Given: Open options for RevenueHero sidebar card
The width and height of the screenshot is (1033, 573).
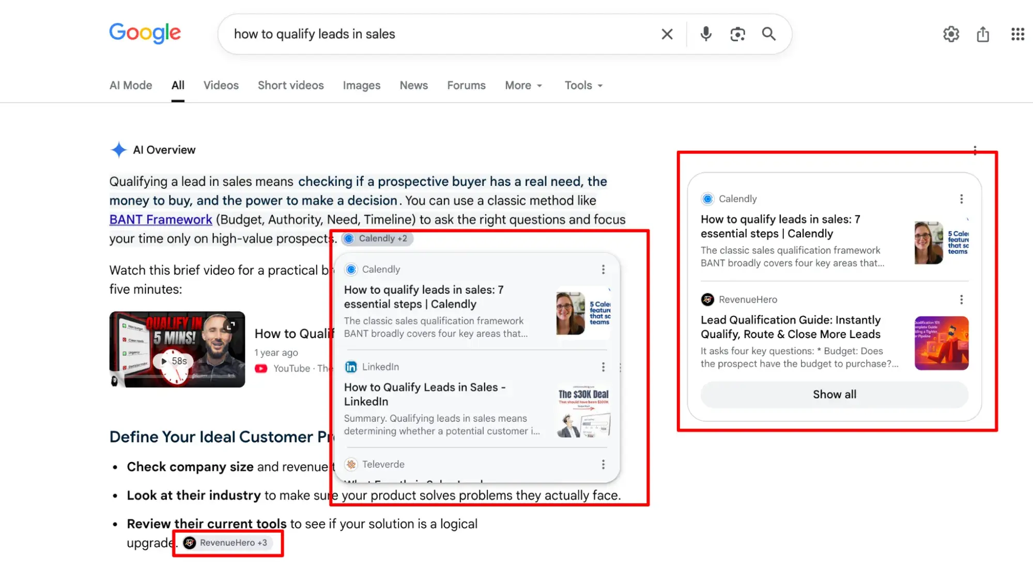Looking at the screenshot, I should pos(961,299).
